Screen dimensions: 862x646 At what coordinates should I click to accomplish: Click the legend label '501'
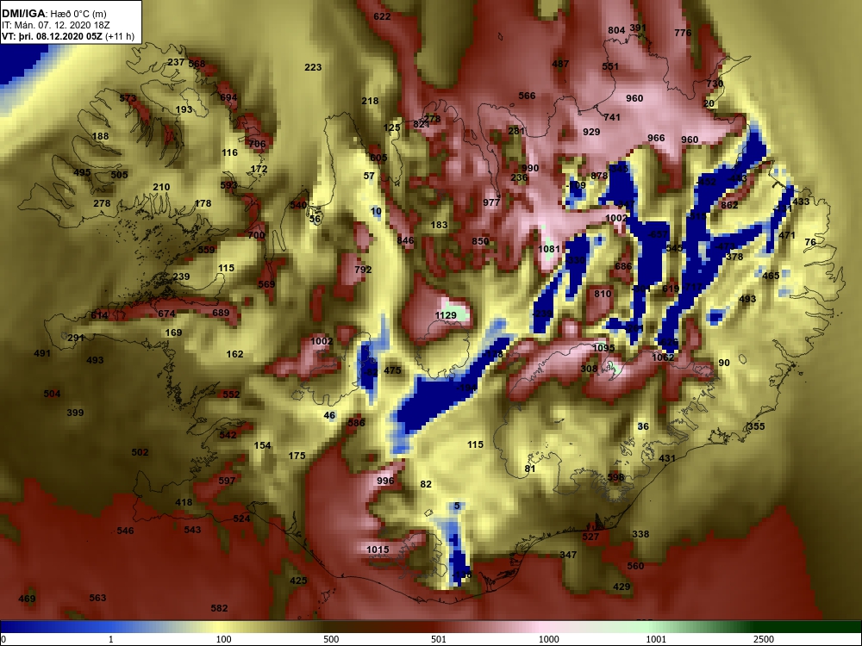point(438,639)
